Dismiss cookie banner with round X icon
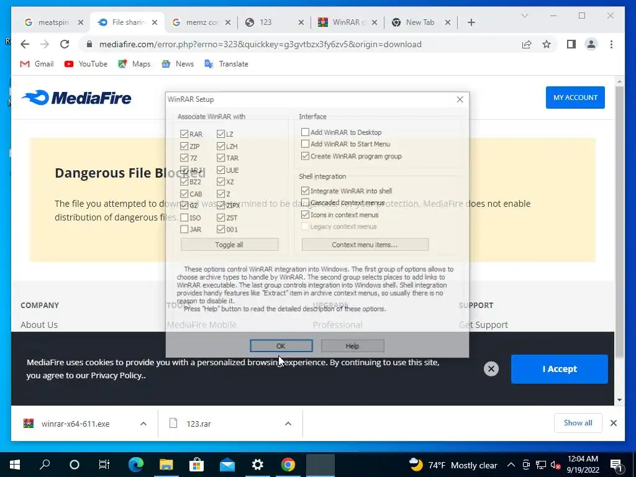Screen dimensions: 636x477 pyautogui.click(x=491, y=369)
